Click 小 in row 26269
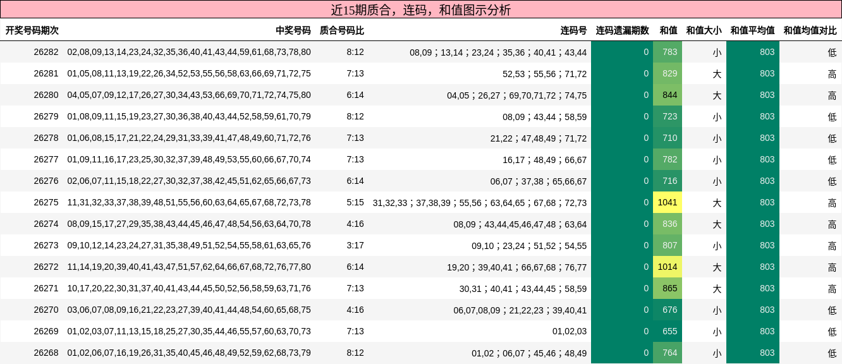This screenshot has height=364, width=842. pyautogui.click(x=717, y=331)
